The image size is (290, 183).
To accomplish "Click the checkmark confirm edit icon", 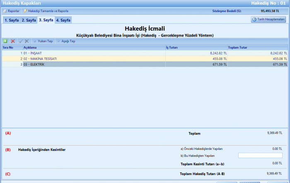I will tap(21, 41).
